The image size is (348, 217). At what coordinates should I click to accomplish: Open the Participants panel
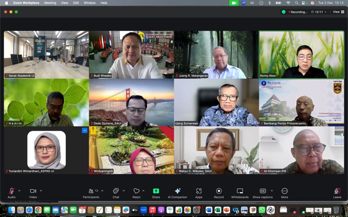point(91,191)
